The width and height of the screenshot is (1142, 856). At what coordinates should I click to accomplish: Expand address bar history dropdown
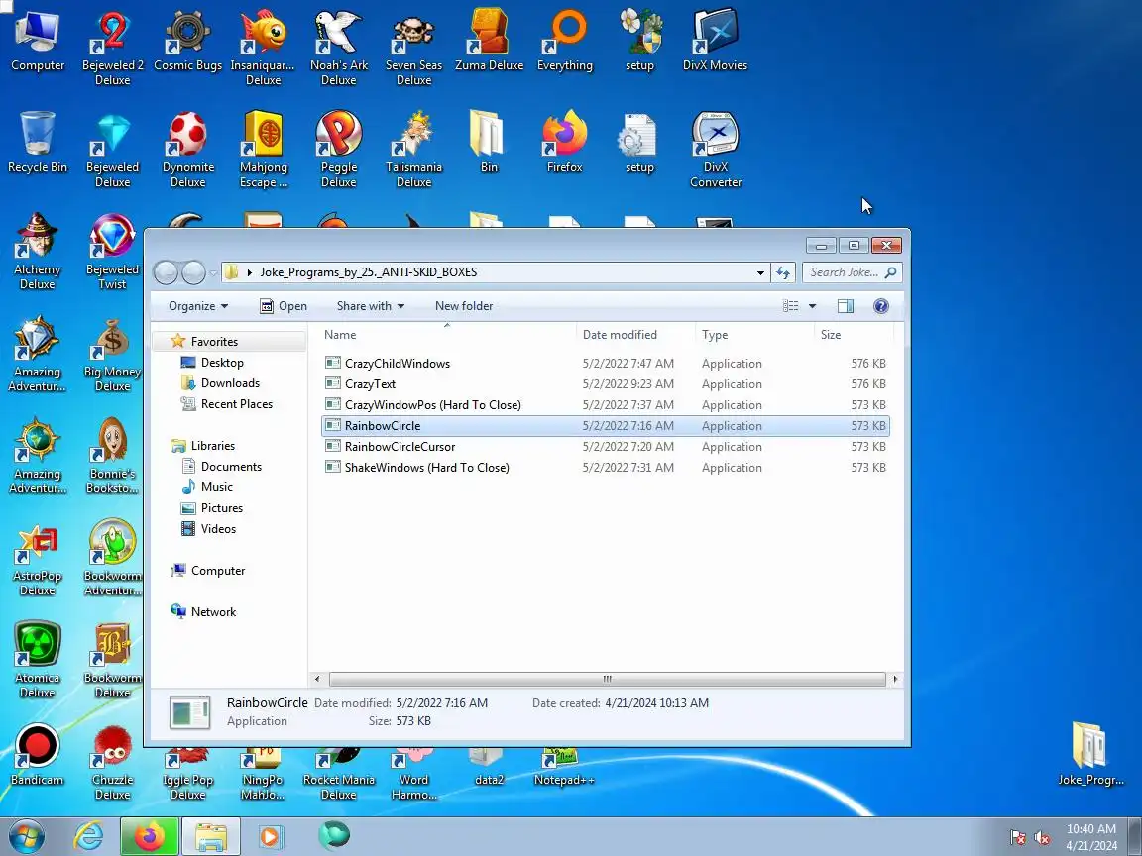[x=760, y=273]
